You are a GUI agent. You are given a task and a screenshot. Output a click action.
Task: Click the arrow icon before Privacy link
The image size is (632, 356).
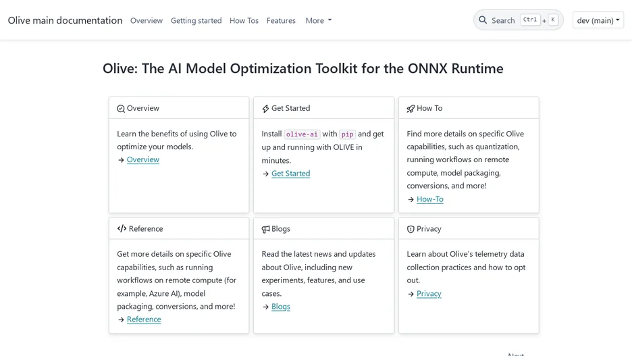point(411,294)
